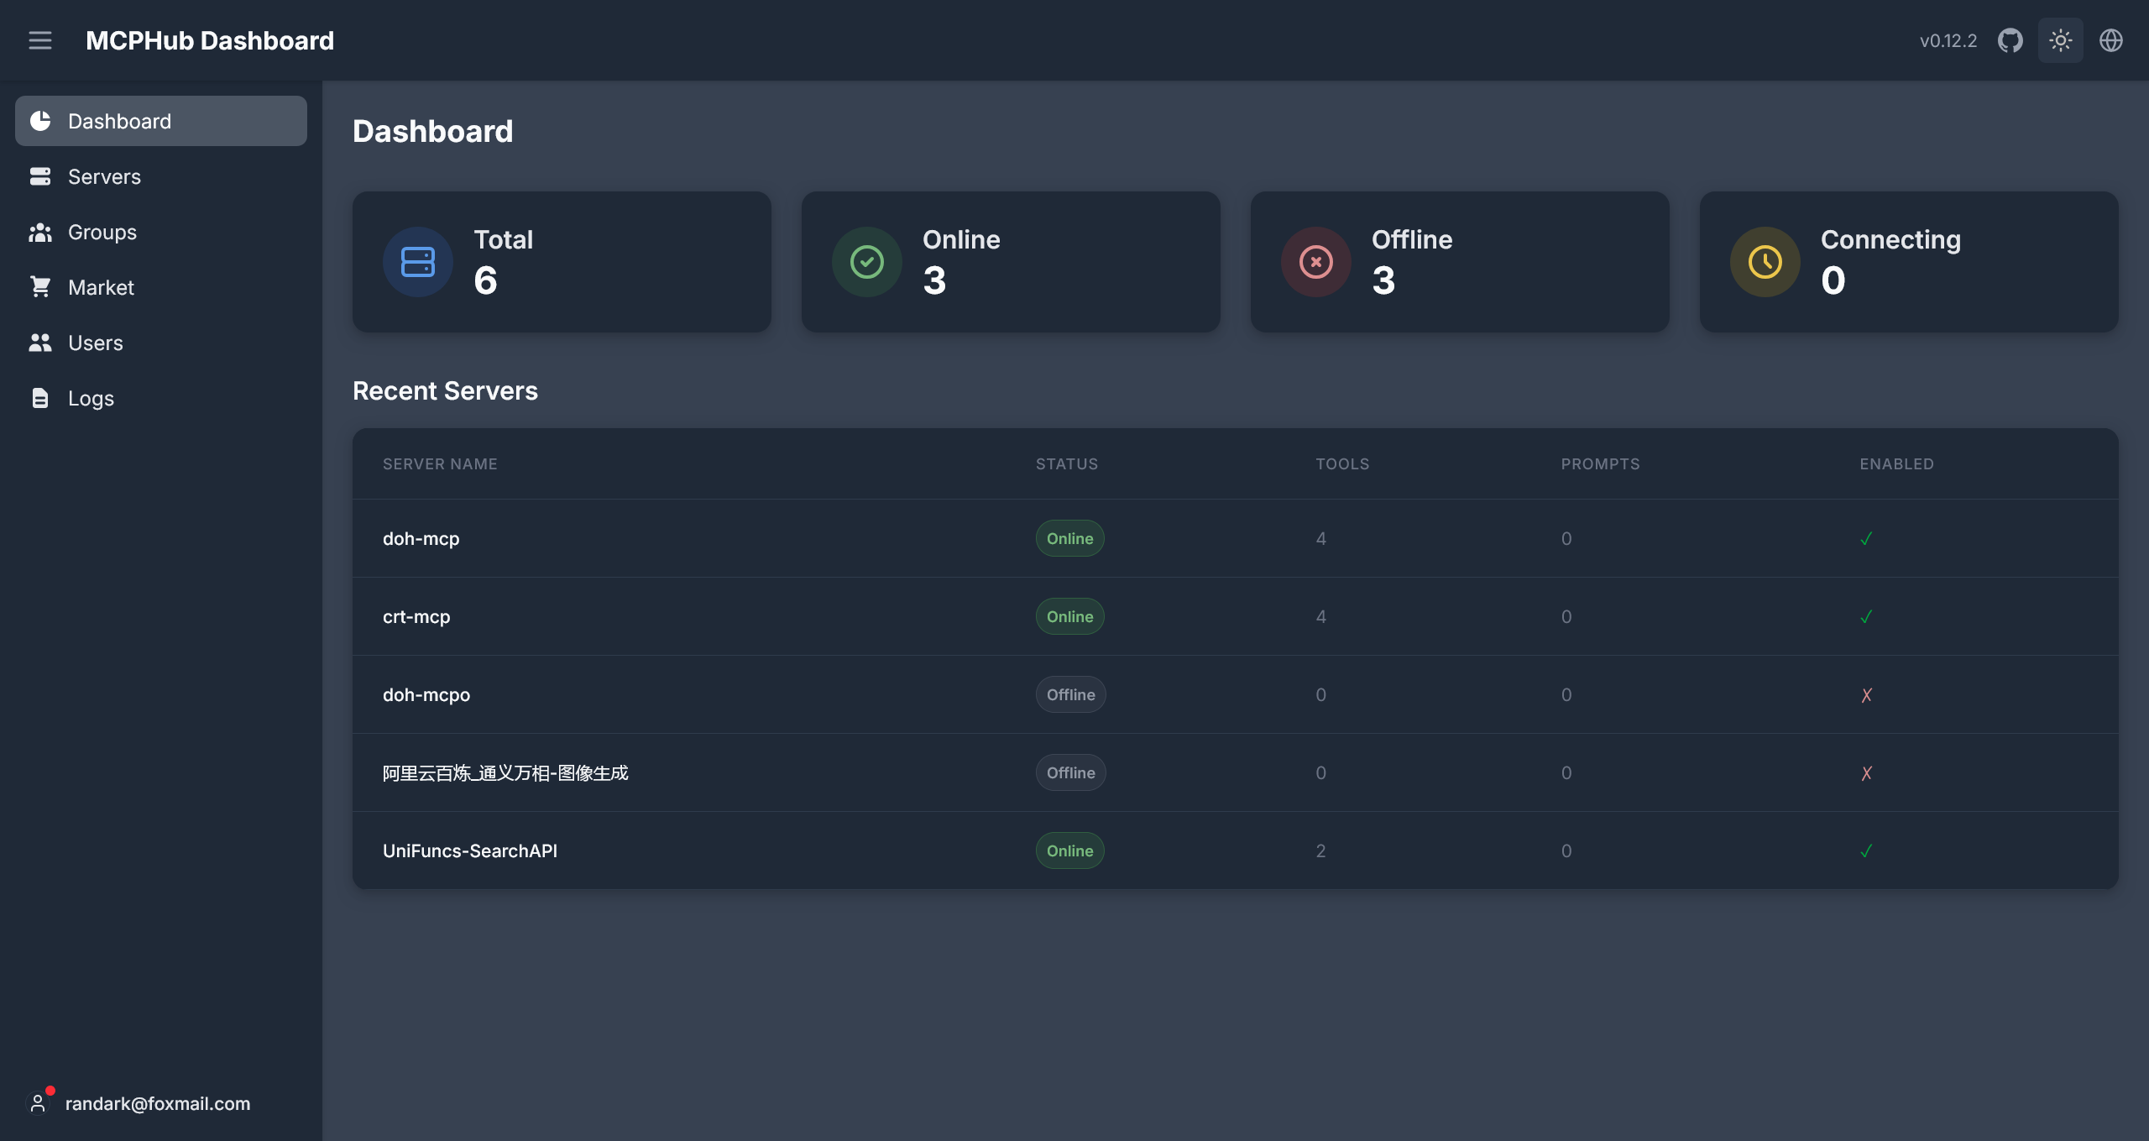Open the GitHub repository icon

(2010, 40)
